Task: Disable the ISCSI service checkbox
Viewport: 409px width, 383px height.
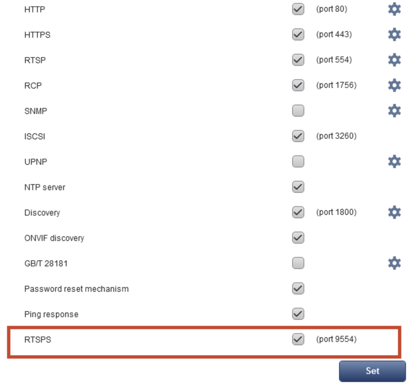Action: coord(297,136)
